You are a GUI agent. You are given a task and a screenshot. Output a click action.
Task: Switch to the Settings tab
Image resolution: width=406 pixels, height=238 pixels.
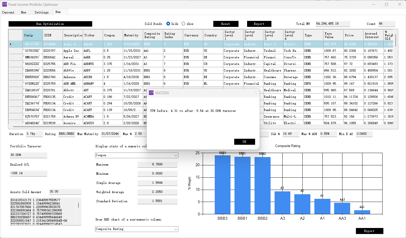[42, 12]
